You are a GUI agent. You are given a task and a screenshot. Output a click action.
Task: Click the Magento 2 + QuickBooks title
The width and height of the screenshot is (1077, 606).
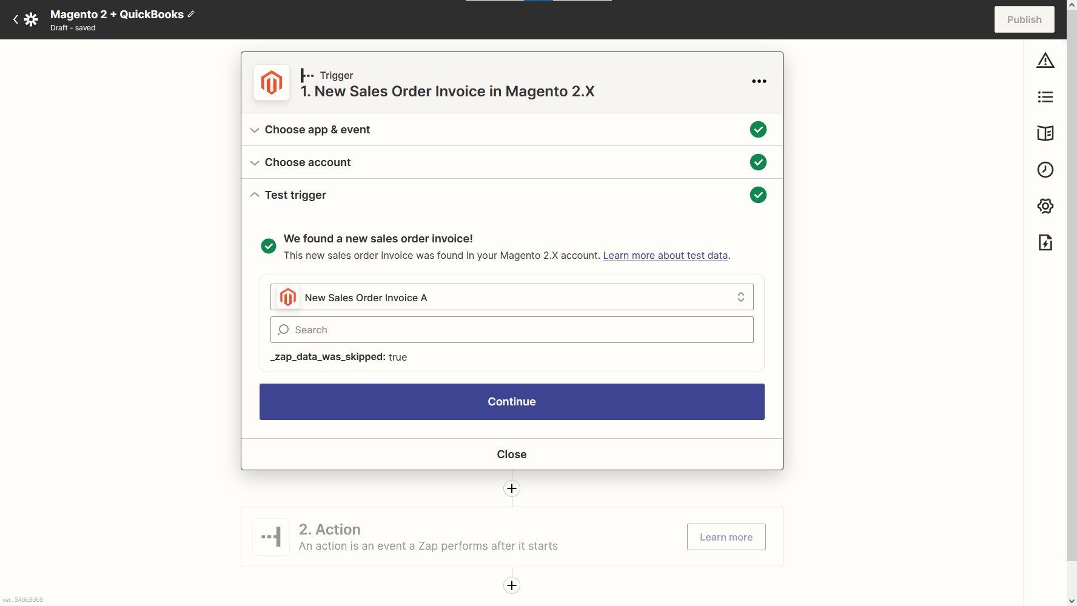(x=117, y=14)
